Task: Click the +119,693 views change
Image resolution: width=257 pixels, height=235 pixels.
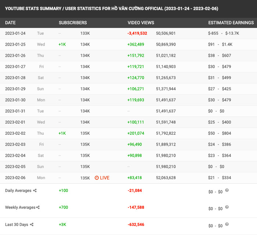Action: pyautogui.click(x=136, y=100)
